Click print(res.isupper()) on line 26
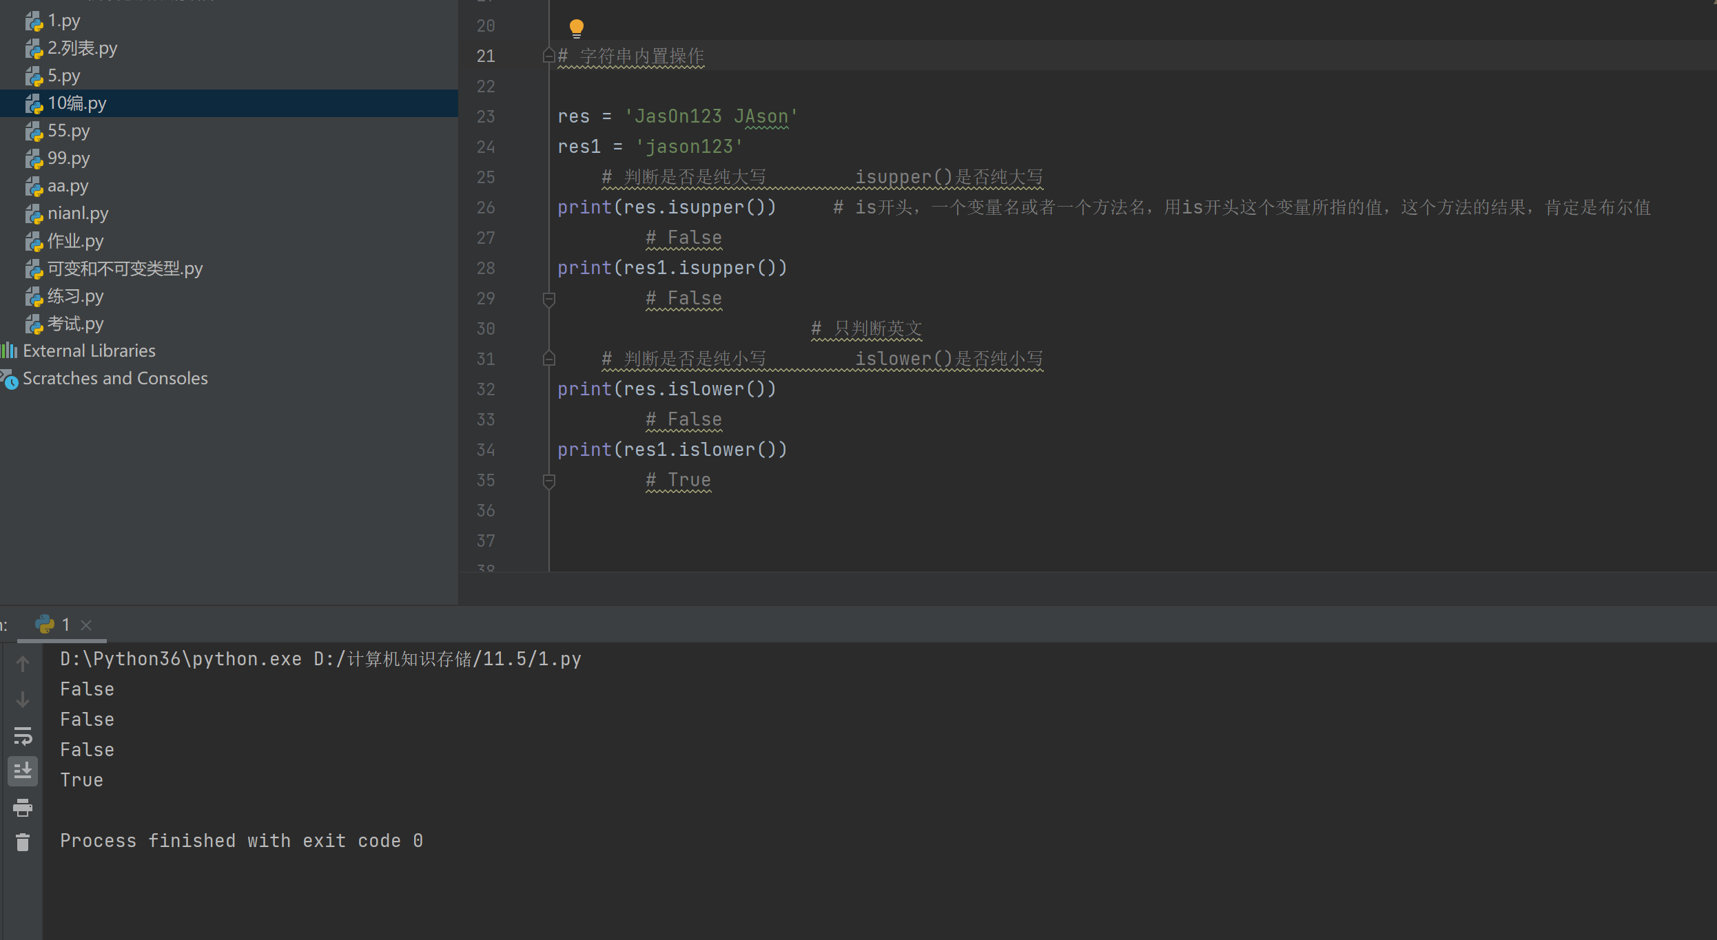 click(x=667, y=207)
